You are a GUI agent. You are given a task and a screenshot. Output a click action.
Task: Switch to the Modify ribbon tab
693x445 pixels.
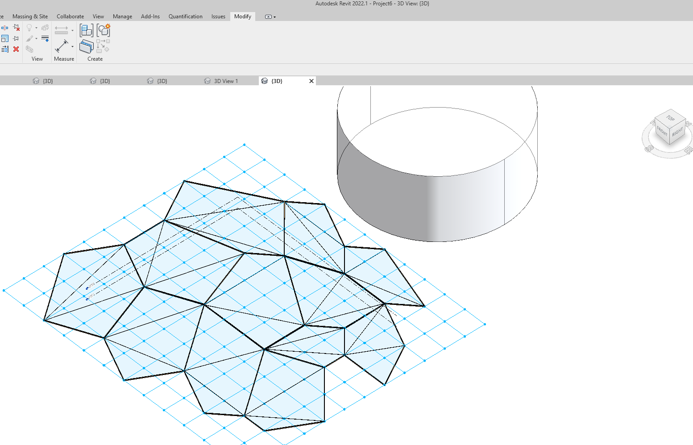(242, 17)
